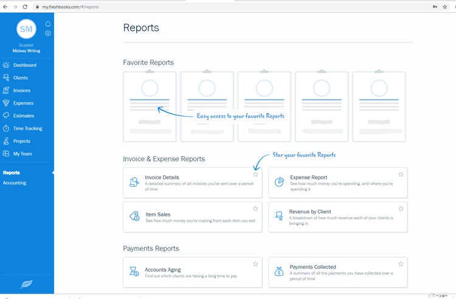Click the browser reload icon
Image resolution: width=456 pixels, height=299 pixels.
[x=25, y=7]
